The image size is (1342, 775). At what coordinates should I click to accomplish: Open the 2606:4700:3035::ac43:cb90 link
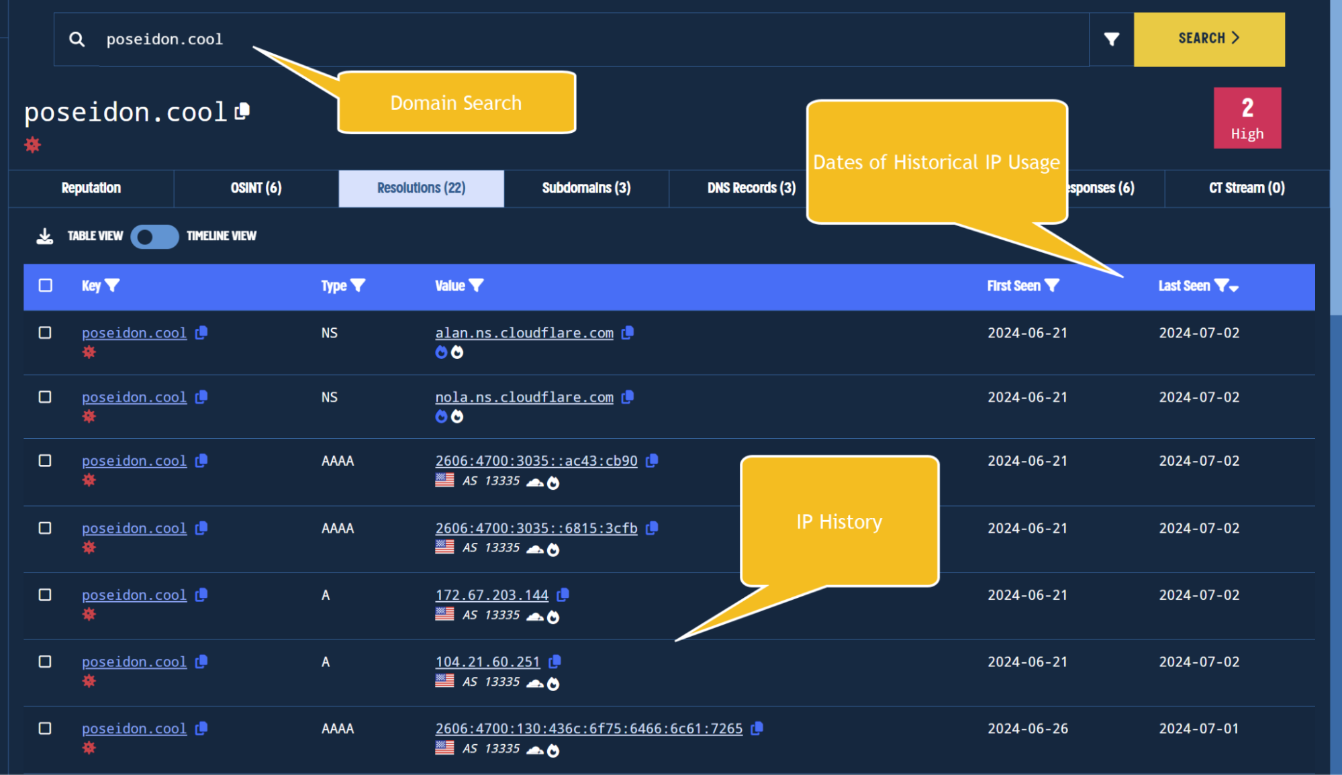coord(536,461)
